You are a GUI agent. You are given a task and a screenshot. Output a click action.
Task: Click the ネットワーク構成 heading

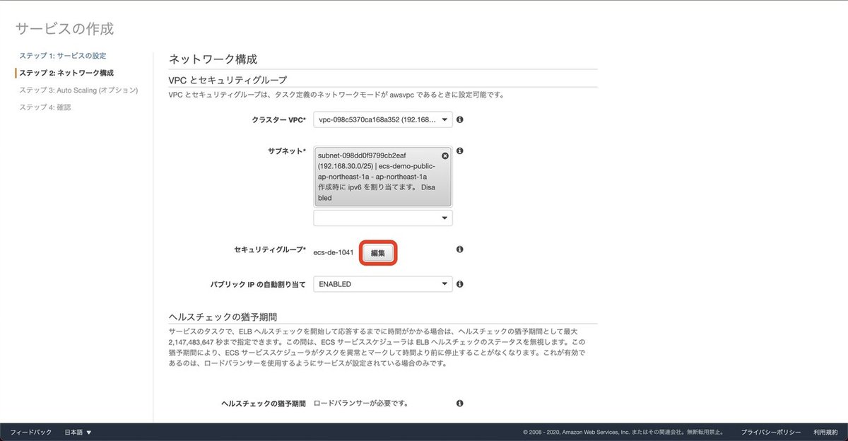213,59
